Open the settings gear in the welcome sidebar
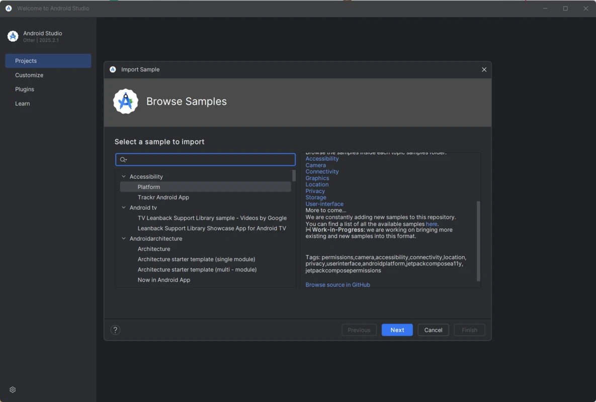Screen dimensions: 596x402 click(x=13, y=390)
